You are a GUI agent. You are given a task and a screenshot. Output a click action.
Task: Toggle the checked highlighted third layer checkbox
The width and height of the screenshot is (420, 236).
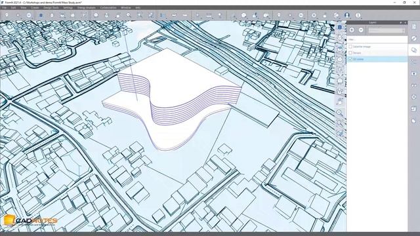point(350,59)
